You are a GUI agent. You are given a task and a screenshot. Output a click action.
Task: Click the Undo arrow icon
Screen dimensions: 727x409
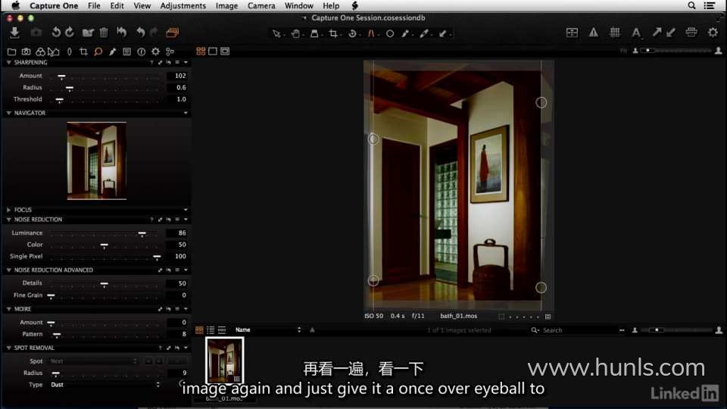pos(141,33)
